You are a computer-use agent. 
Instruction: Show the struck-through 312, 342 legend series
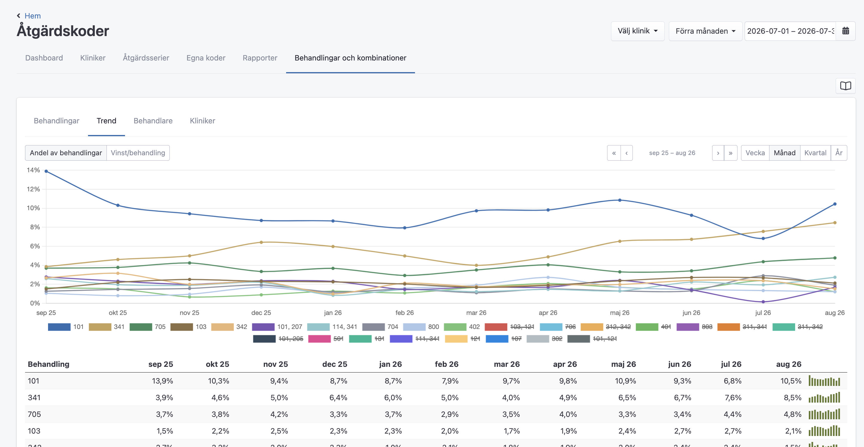point(606,327)
